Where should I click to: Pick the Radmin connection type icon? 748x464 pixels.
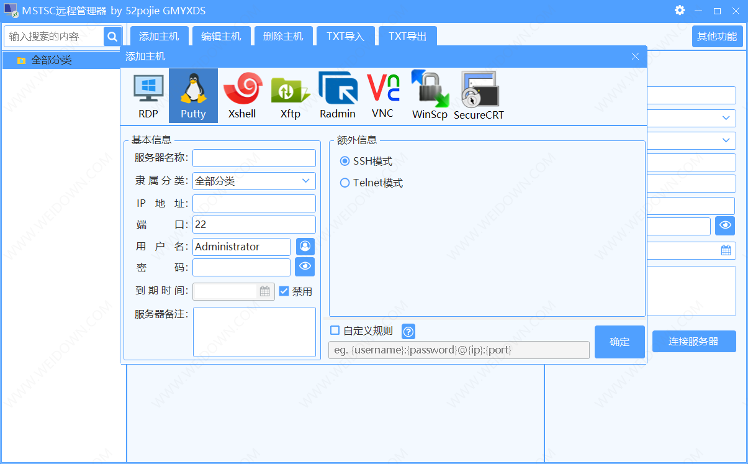point(338,96)
